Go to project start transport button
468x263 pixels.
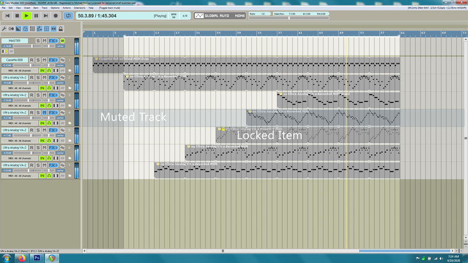8,16
